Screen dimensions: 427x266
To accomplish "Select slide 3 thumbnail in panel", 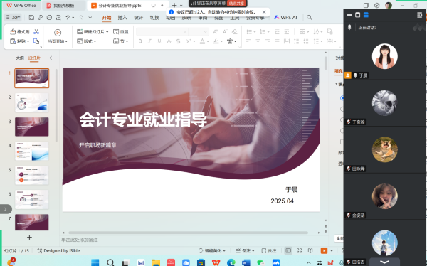I will point(32,127).
